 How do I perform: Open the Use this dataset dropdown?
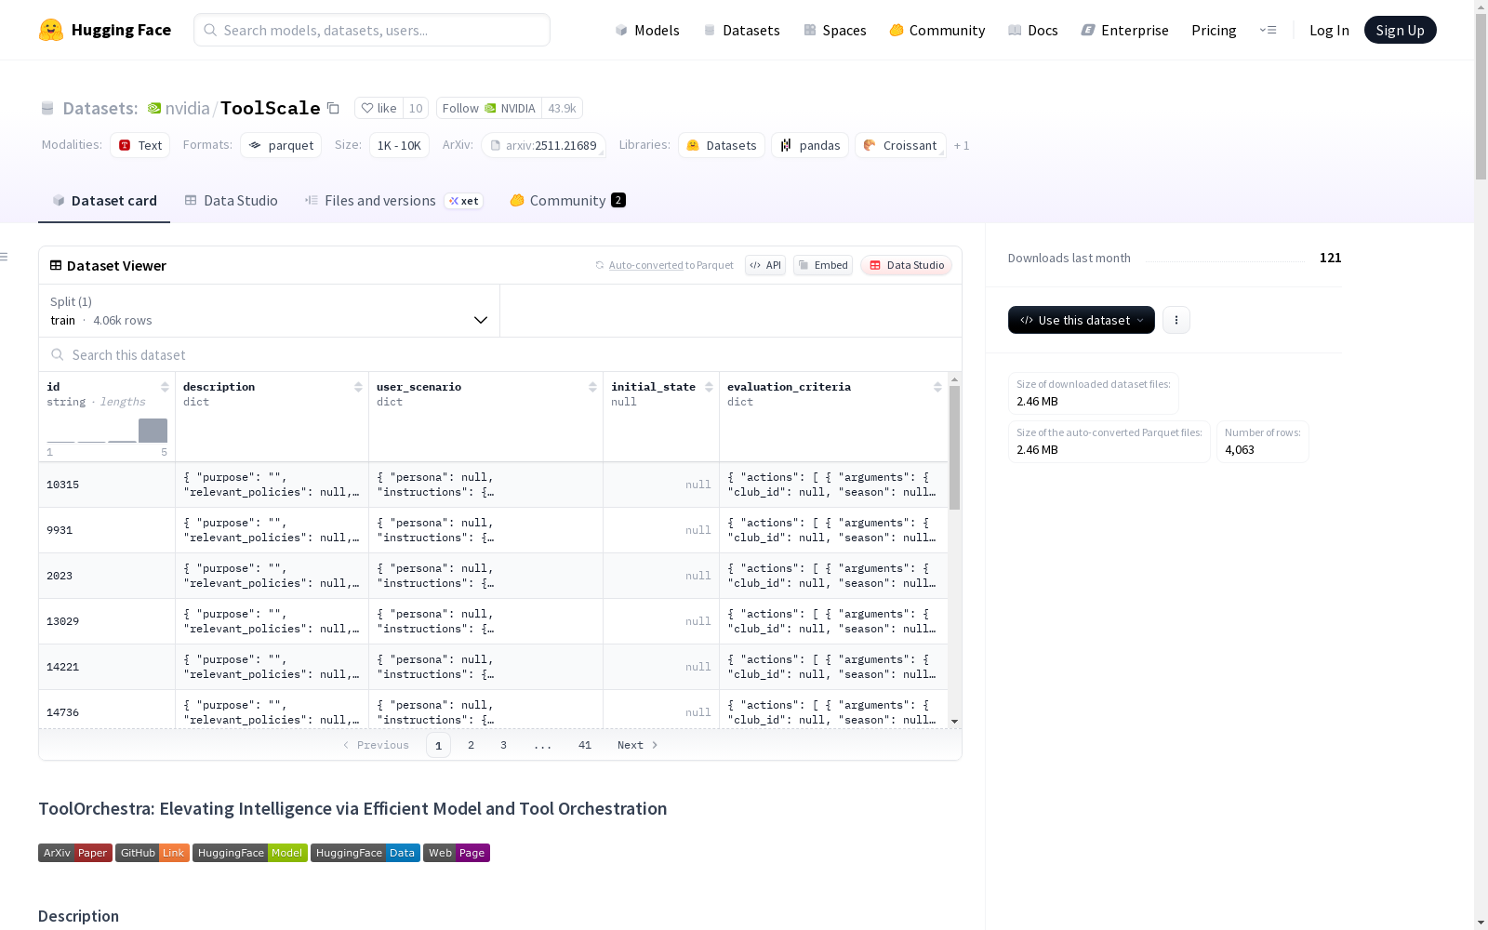click(x=1082, y=320)
